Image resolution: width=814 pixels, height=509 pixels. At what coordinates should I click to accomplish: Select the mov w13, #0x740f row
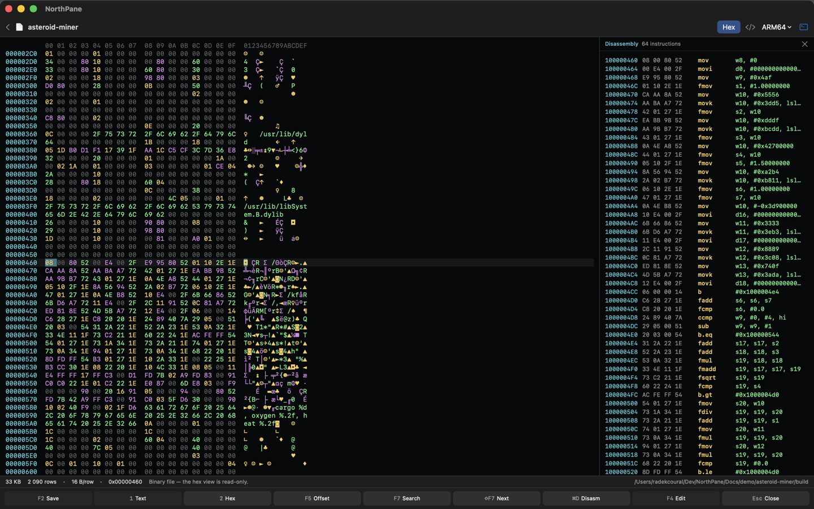tap(705, 266)
